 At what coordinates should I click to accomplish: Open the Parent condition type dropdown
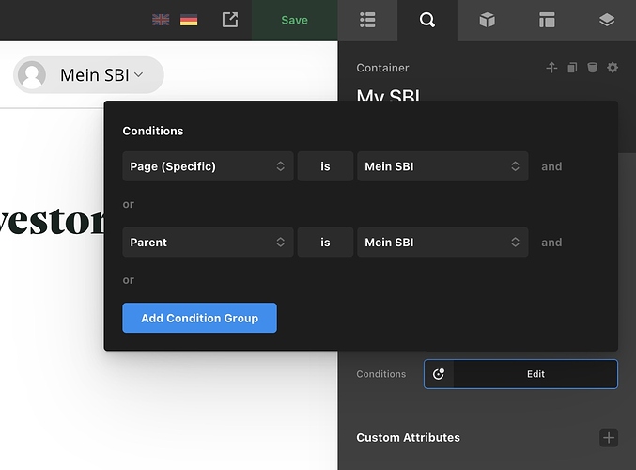208,243
